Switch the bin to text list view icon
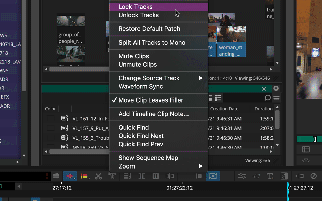This screenshot has width=322, height=201. click(x=218, y=98)
